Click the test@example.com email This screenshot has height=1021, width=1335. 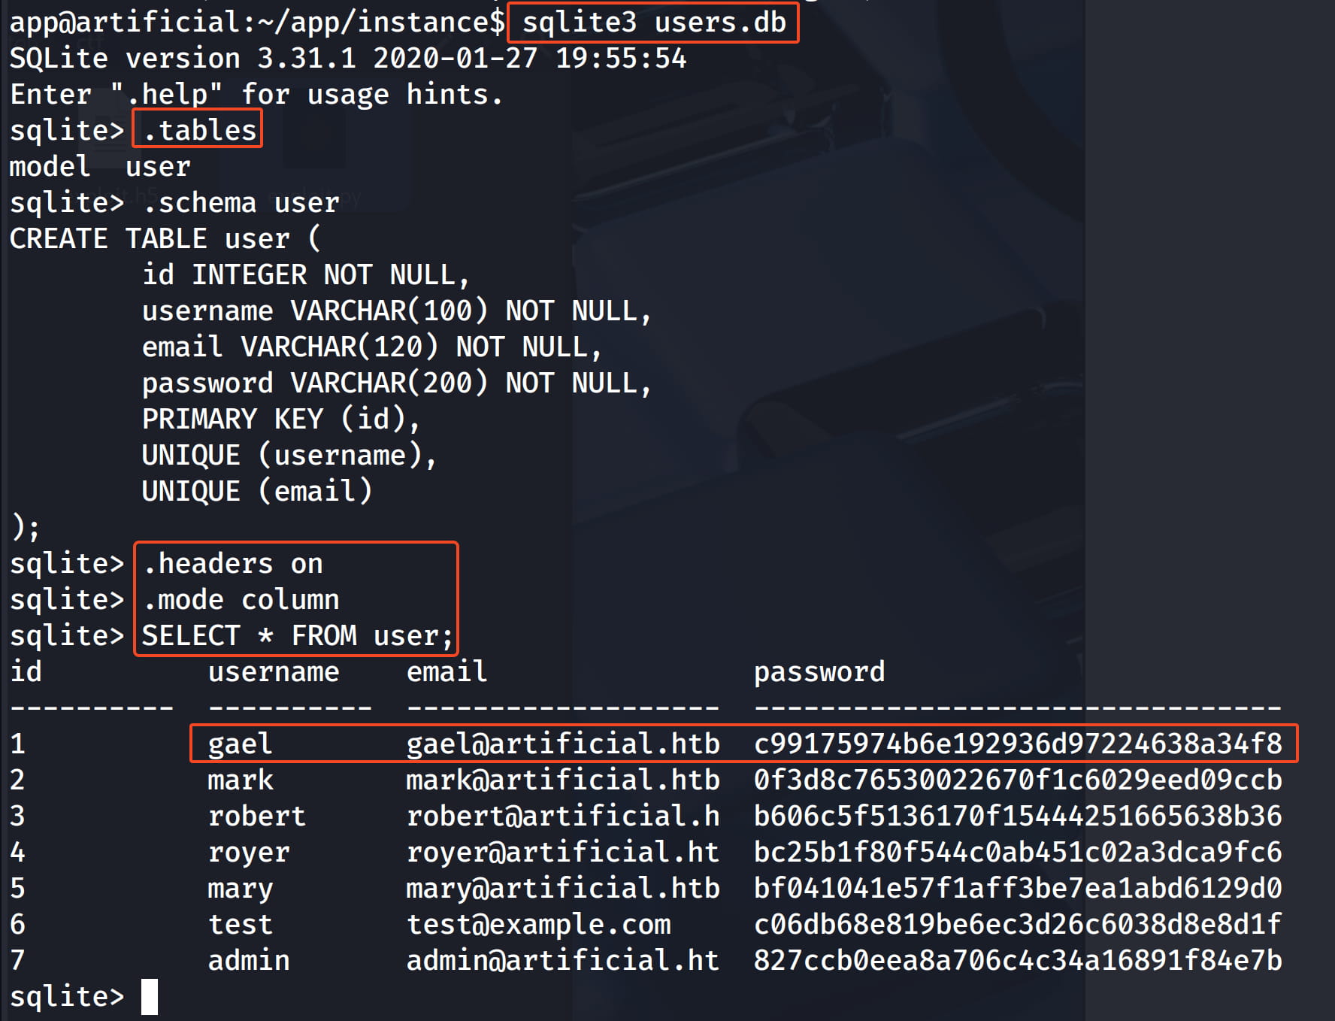(538, 924)
